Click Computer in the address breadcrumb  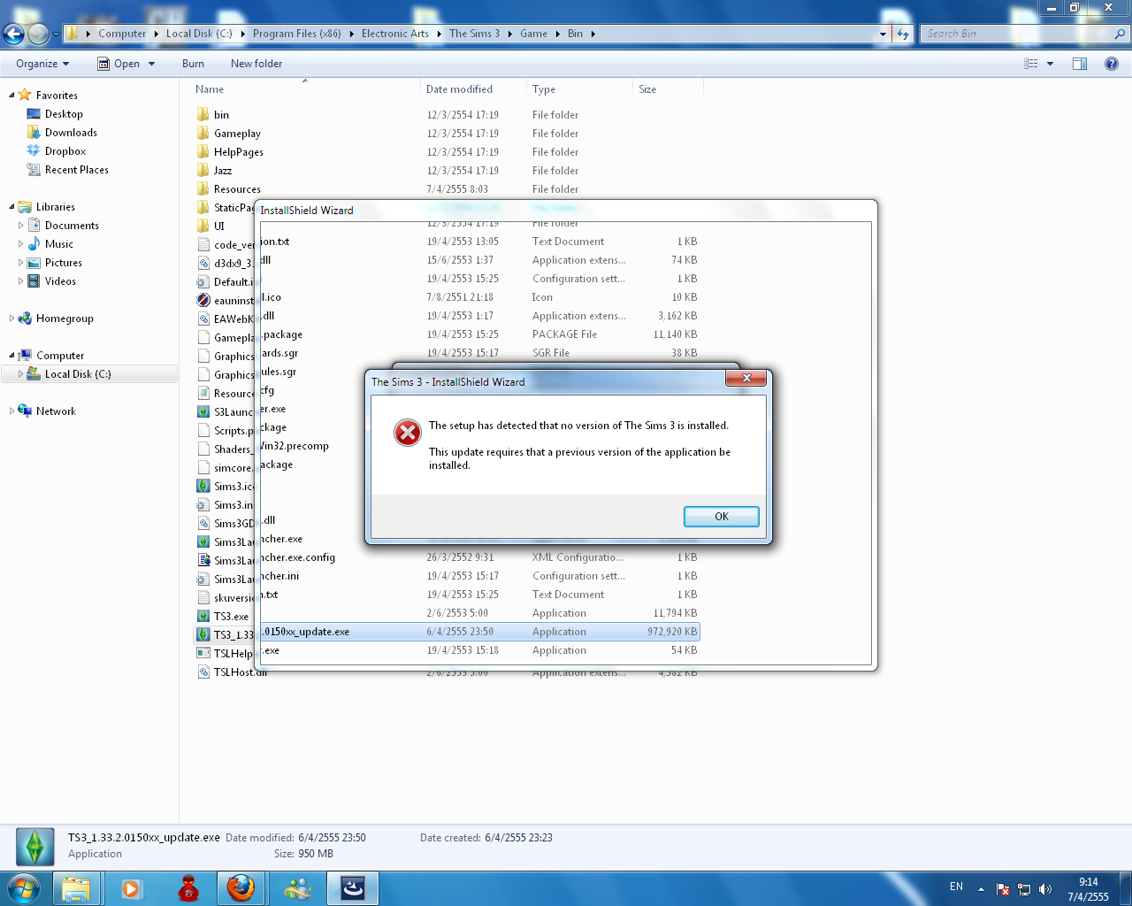pyautogui.click(x=122, y=34)
